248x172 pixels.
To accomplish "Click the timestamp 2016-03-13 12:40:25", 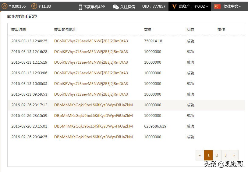I will [x=29, y=41].
